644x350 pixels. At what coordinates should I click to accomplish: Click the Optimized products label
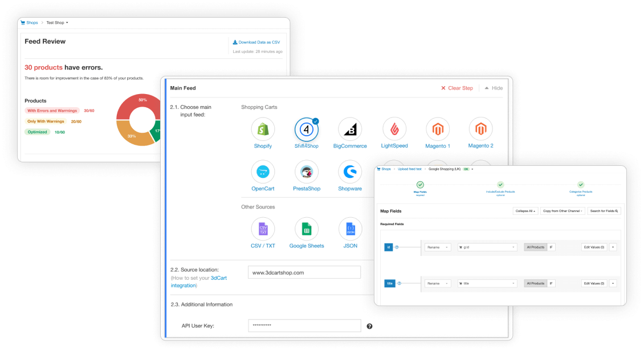pyautogui.click(x=38, y=132)
